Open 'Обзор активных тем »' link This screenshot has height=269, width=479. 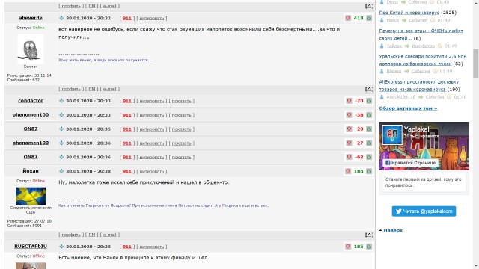(x=408, y=108)
